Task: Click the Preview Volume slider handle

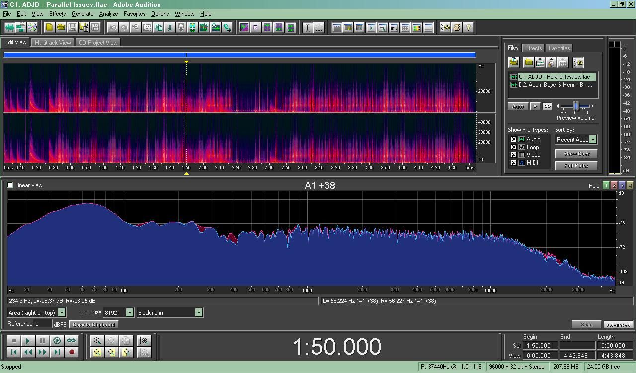Action: pos(576,106)
